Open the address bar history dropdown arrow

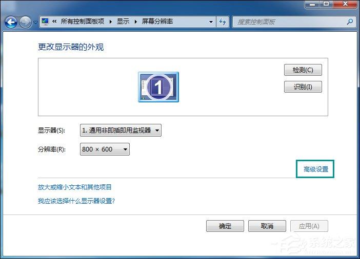tap(211, 22)
